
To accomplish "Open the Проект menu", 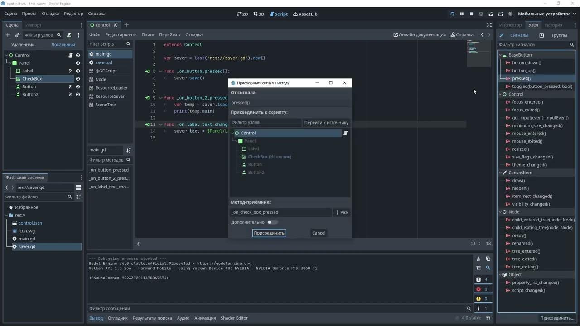I will click(x=29, y=14).
